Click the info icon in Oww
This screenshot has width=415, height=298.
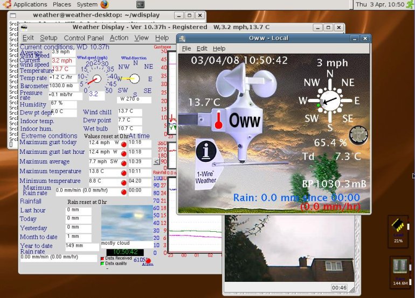click(206, 151)
